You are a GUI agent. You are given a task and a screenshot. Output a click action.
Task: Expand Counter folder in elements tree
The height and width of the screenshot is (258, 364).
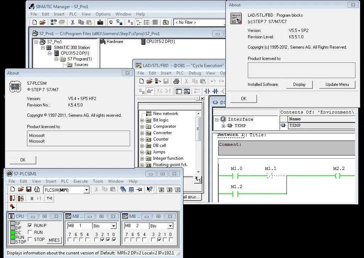point(142,139)
